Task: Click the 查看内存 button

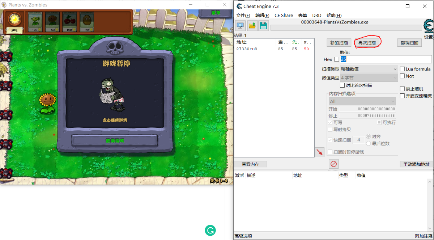Action: pos(251,164)
